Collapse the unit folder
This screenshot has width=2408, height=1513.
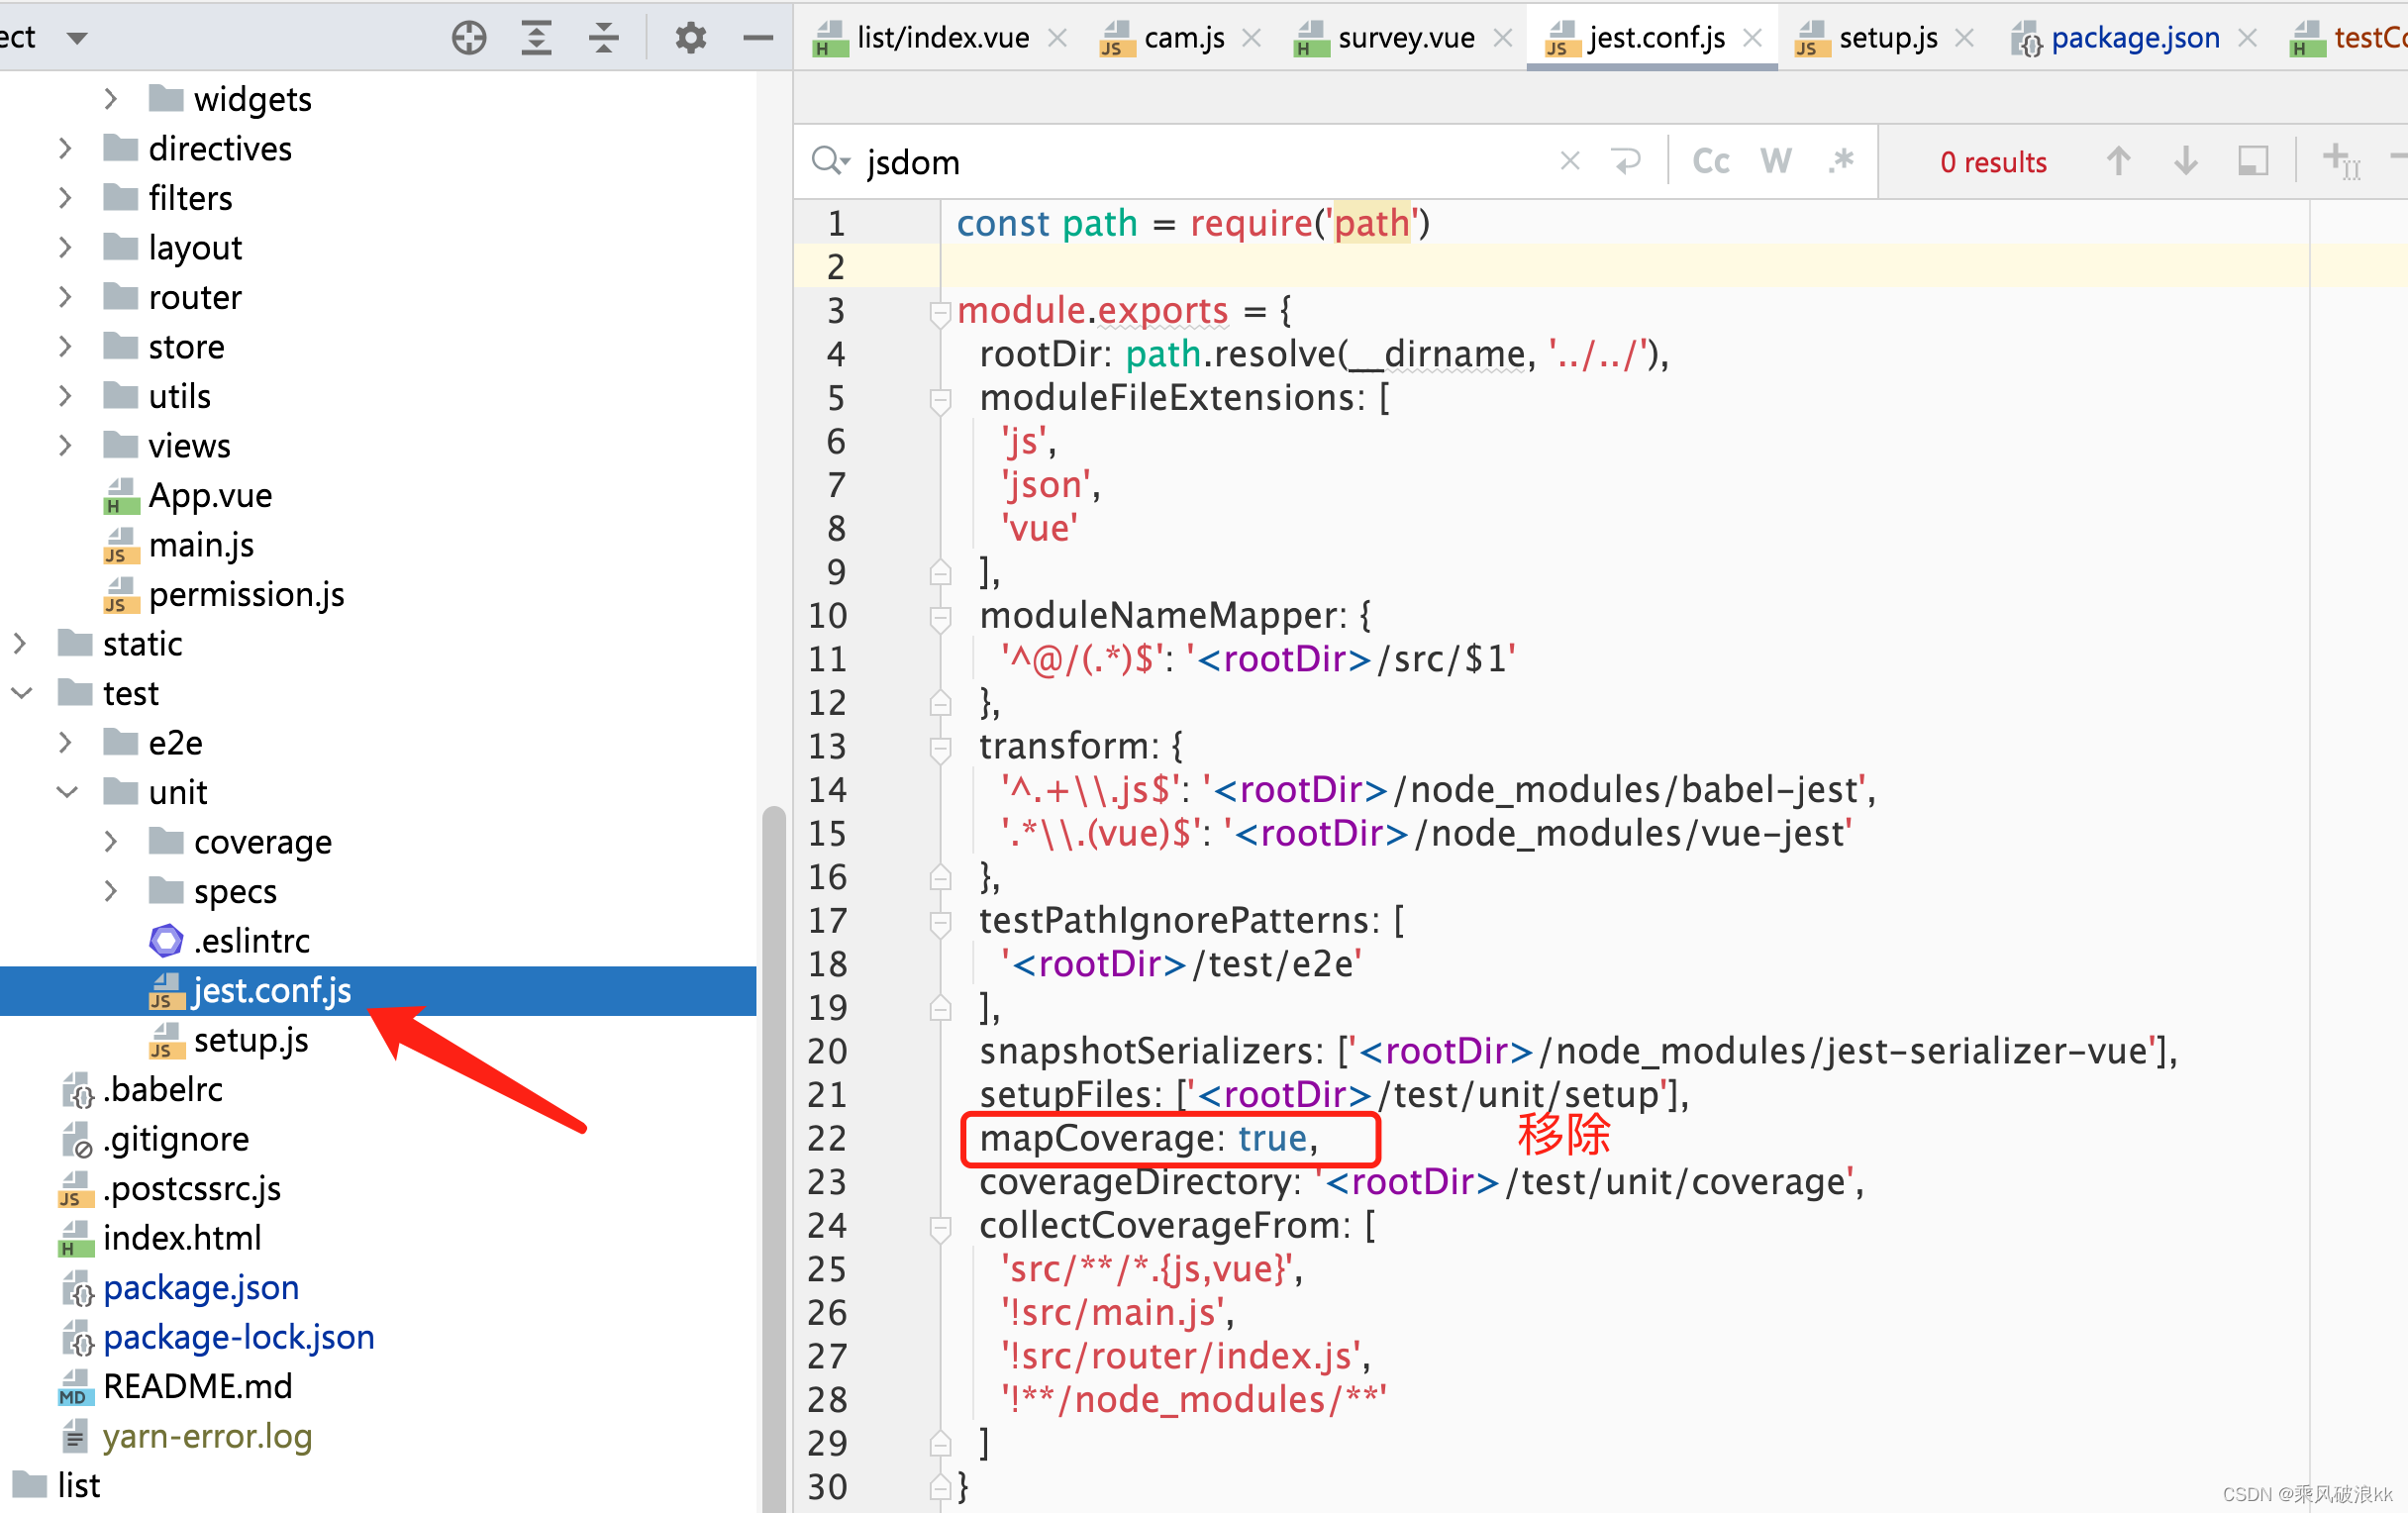click(x=66, y=792)
